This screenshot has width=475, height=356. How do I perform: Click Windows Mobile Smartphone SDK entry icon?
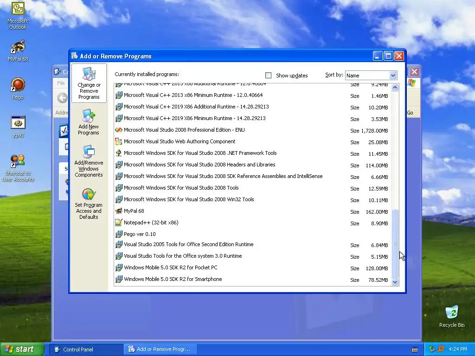(118, 279)
